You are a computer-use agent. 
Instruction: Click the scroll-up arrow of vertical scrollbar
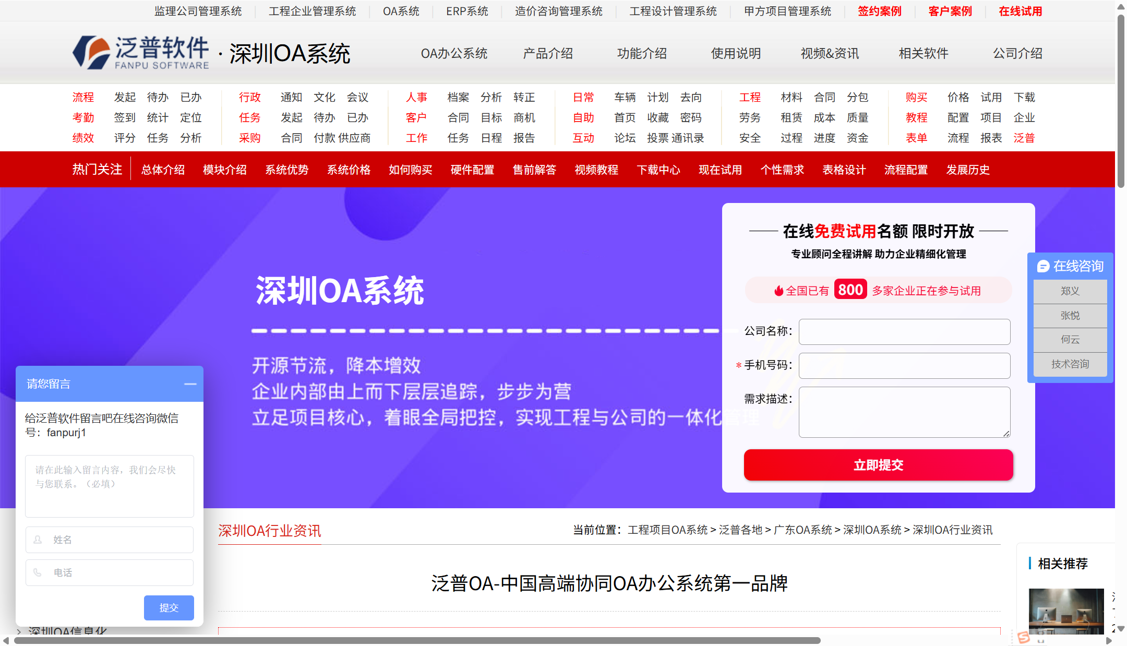pyautogui.click(x=1121, y=7)
